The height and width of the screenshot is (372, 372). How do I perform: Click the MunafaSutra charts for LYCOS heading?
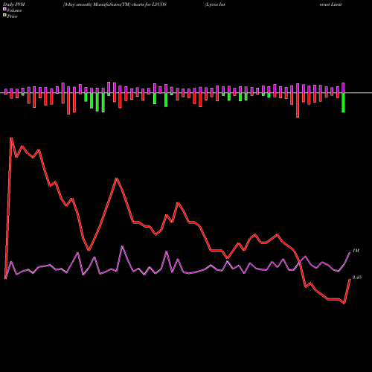[115, 4]
